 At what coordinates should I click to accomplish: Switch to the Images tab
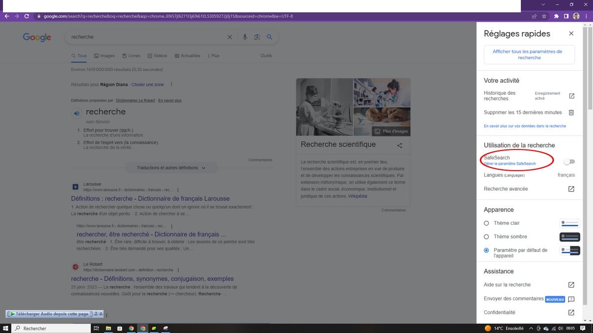pyautogui.click(x=104, y=56)
